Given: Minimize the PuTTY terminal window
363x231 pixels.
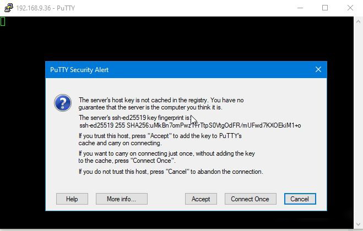Looking at the screenshot, I should click(300, 8).
